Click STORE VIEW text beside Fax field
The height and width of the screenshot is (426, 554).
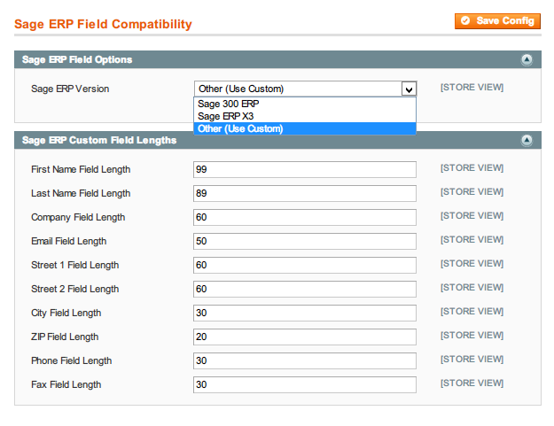click(472, 383)
